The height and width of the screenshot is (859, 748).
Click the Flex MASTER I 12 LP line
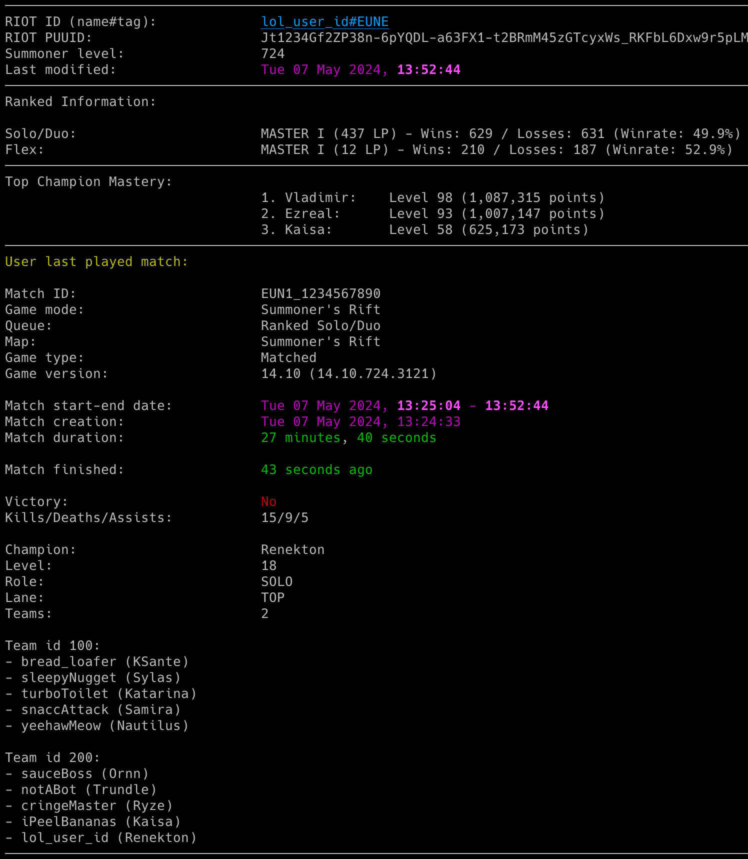tap(496, 150)
